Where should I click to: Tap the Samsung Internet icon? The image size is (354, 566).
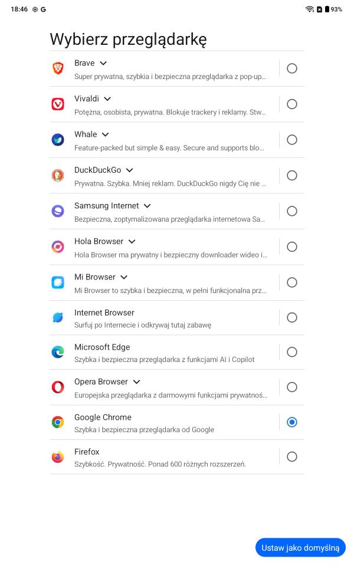pyautogui.click(x=58, y=211)
